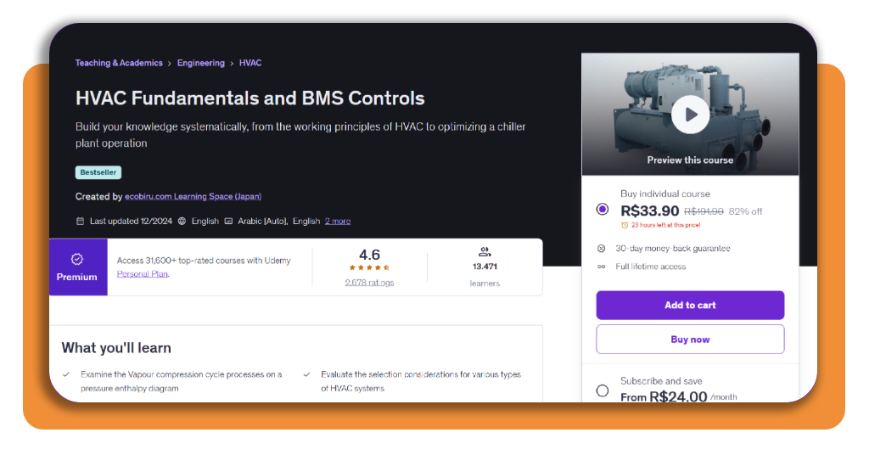869x455 pixels.
Task: Click the struck-through R$191.90 original price
Action: click(704, 211)
